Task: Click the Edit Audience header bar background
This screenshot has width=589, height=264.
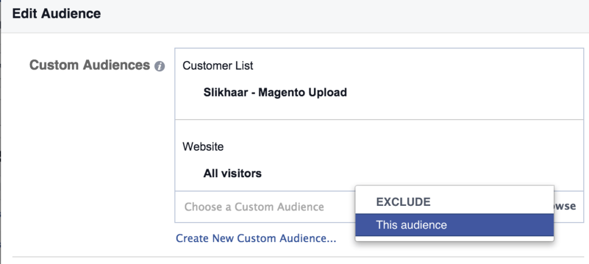Action: pos(338,15)
